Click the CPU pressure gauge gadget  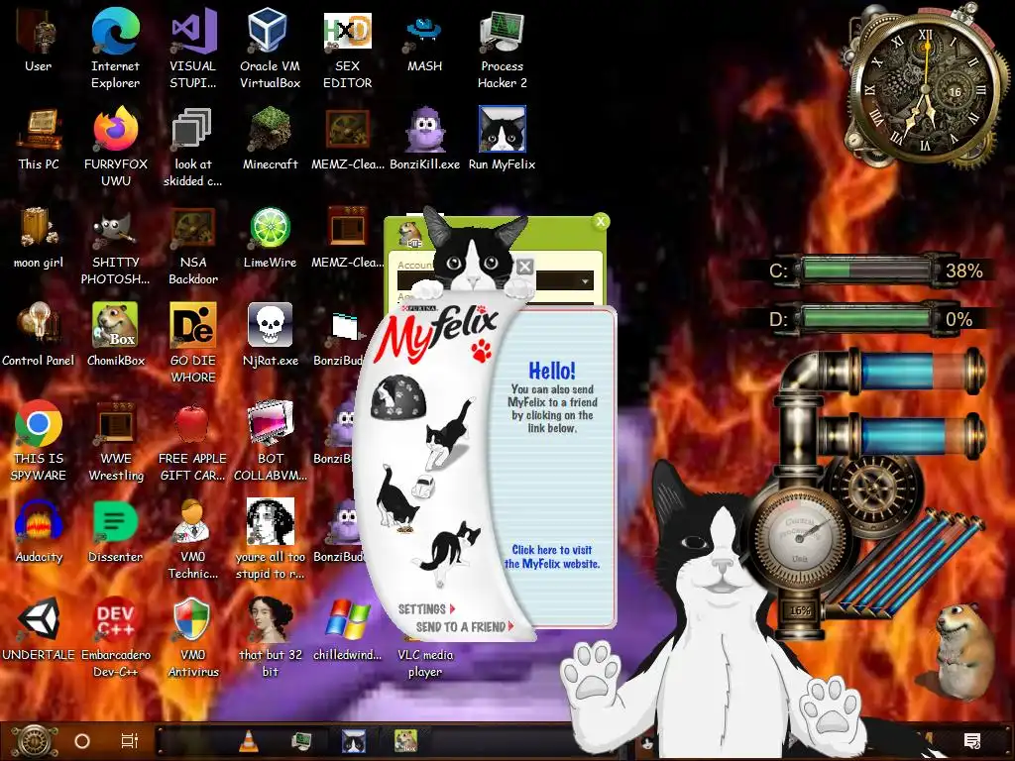point(800,538)
